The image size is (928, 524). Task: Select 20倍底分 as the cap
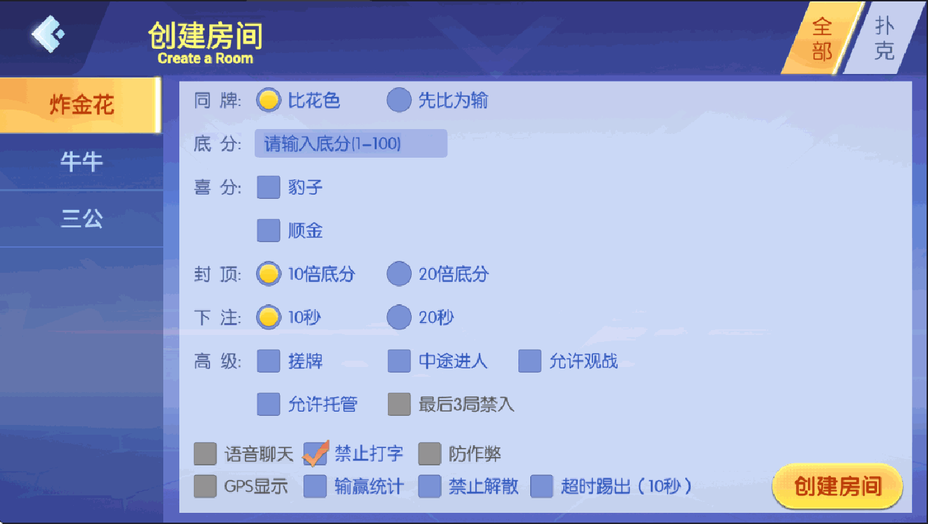coord(399,274)
